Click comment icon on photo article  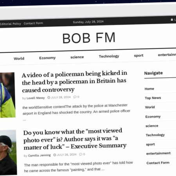coord(81,154)
